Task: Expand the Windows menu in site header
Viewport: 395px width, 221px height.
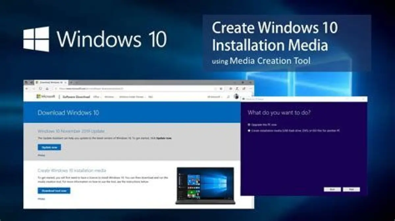Action: (109, 97)
